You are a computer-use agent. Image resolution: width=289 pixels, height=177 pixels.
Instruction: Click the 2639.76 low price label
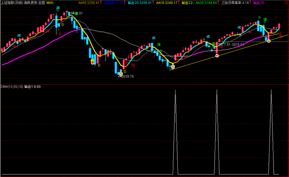click(x=128, y=76)
